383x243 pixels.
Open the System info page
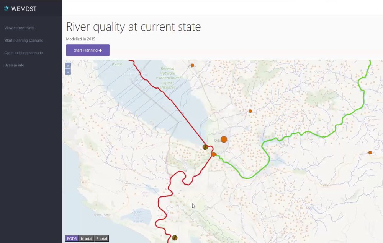point(14,65)
